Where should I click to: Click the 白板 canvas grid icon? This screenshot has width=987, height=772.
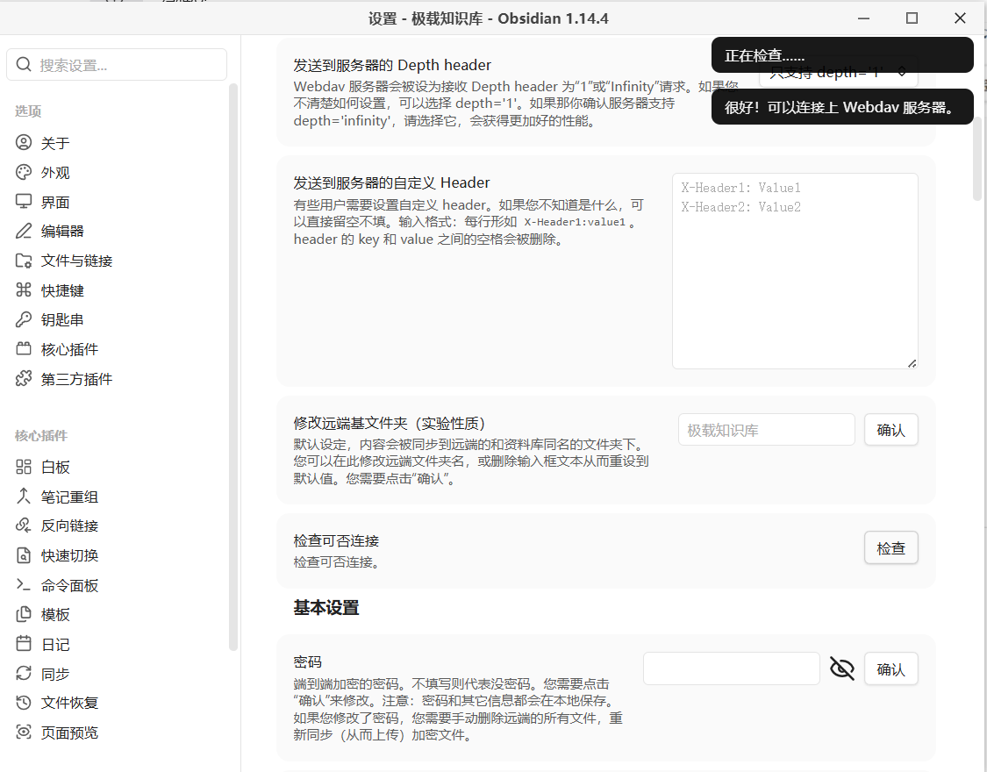24,467
